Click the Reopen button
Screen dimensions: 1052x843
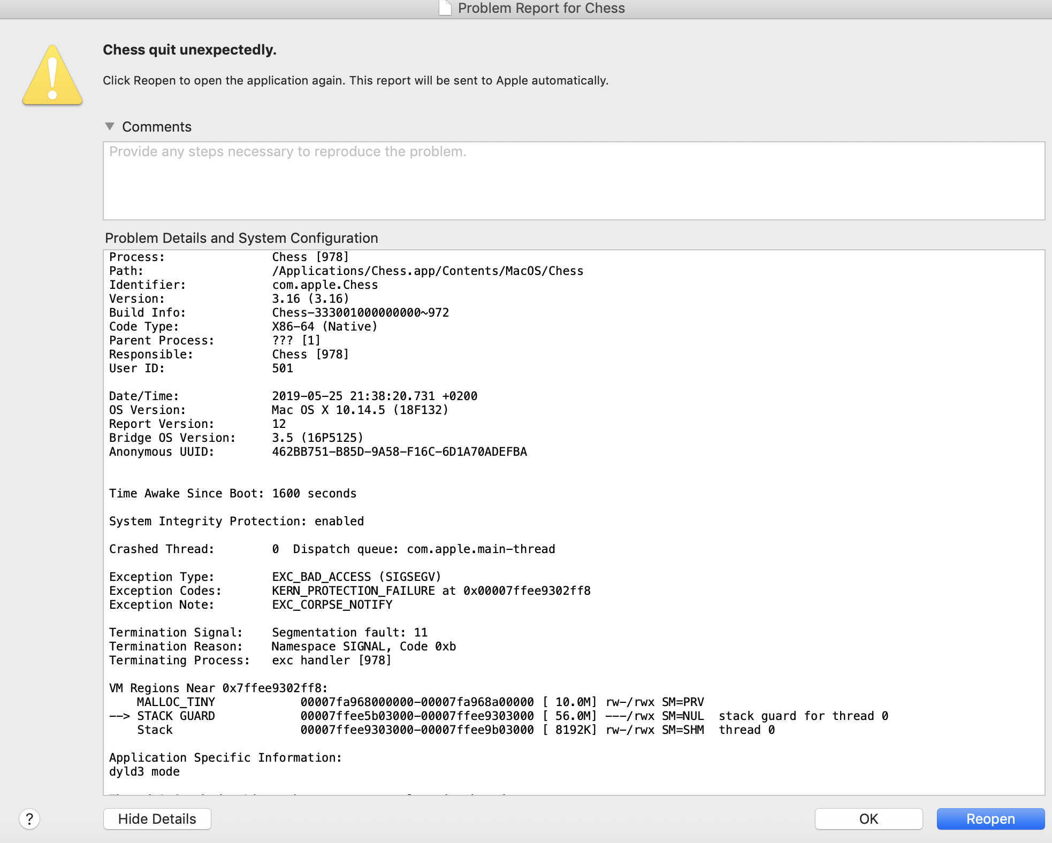point(990,819)
